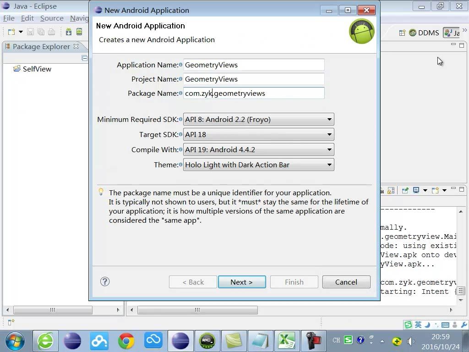Click the Save toolbar icon

coord(30,32)
